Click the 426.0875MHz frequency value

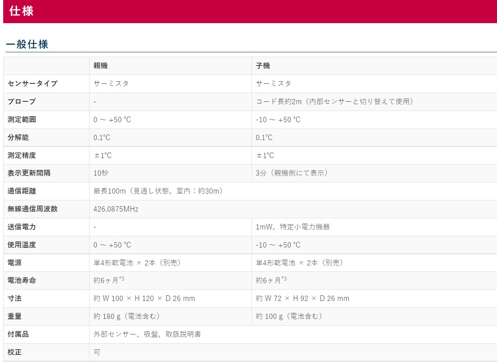point(116,209)
